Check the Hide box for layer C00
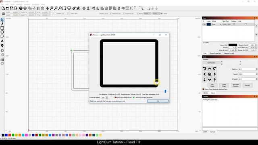 coord(246,24)
